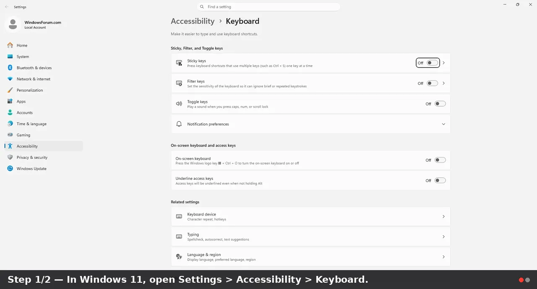The image size is (537, 289).
Task: Expand Notification preferences chevron
Action: click(x=443, y=124)
